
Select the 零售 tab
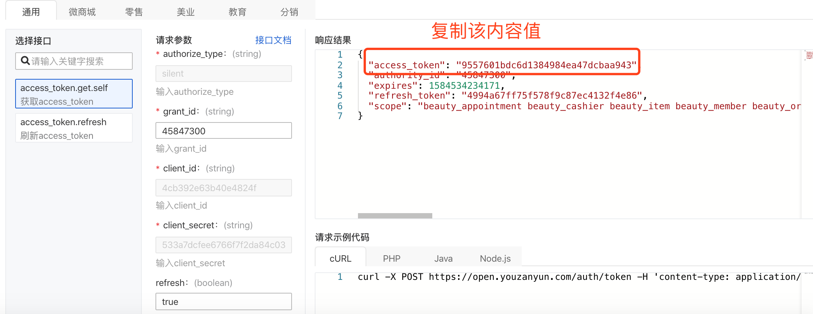click(x=134, y=12)
